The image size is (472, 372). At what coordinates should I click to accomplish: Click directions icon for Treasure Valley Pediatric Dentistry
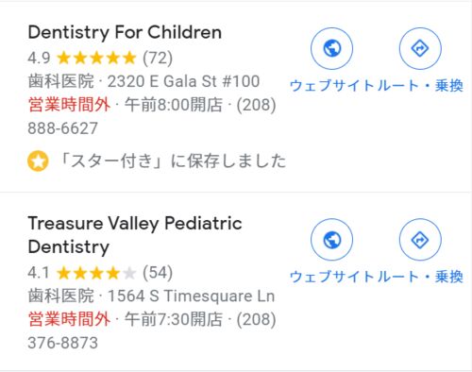point(420,240)
